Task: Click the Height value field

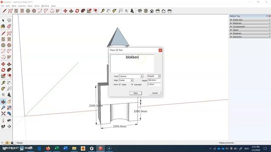Action: (154, 80)
